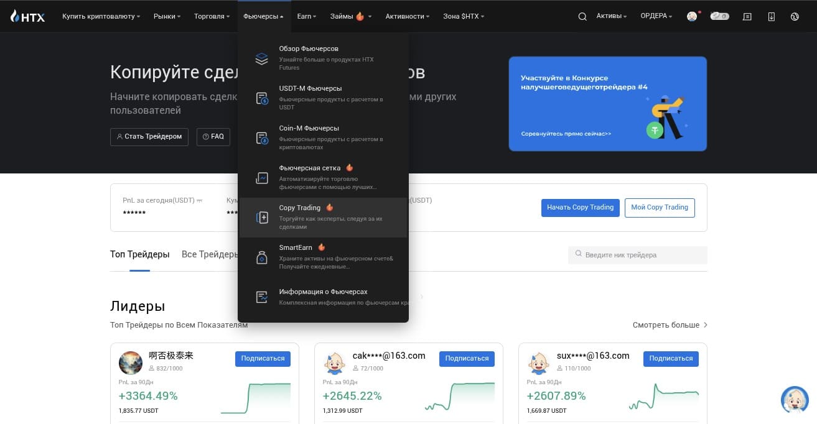Select Copy Trading menu entry
The height and width of the screenshot is (424, 817).
pyautogui.click(x=323, y=218)
